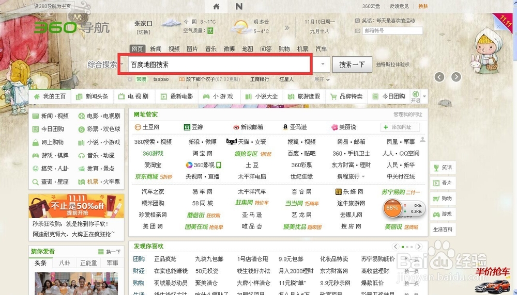Click the 搜索一下 button
The image size is (517, 295).
coord(352,64)
